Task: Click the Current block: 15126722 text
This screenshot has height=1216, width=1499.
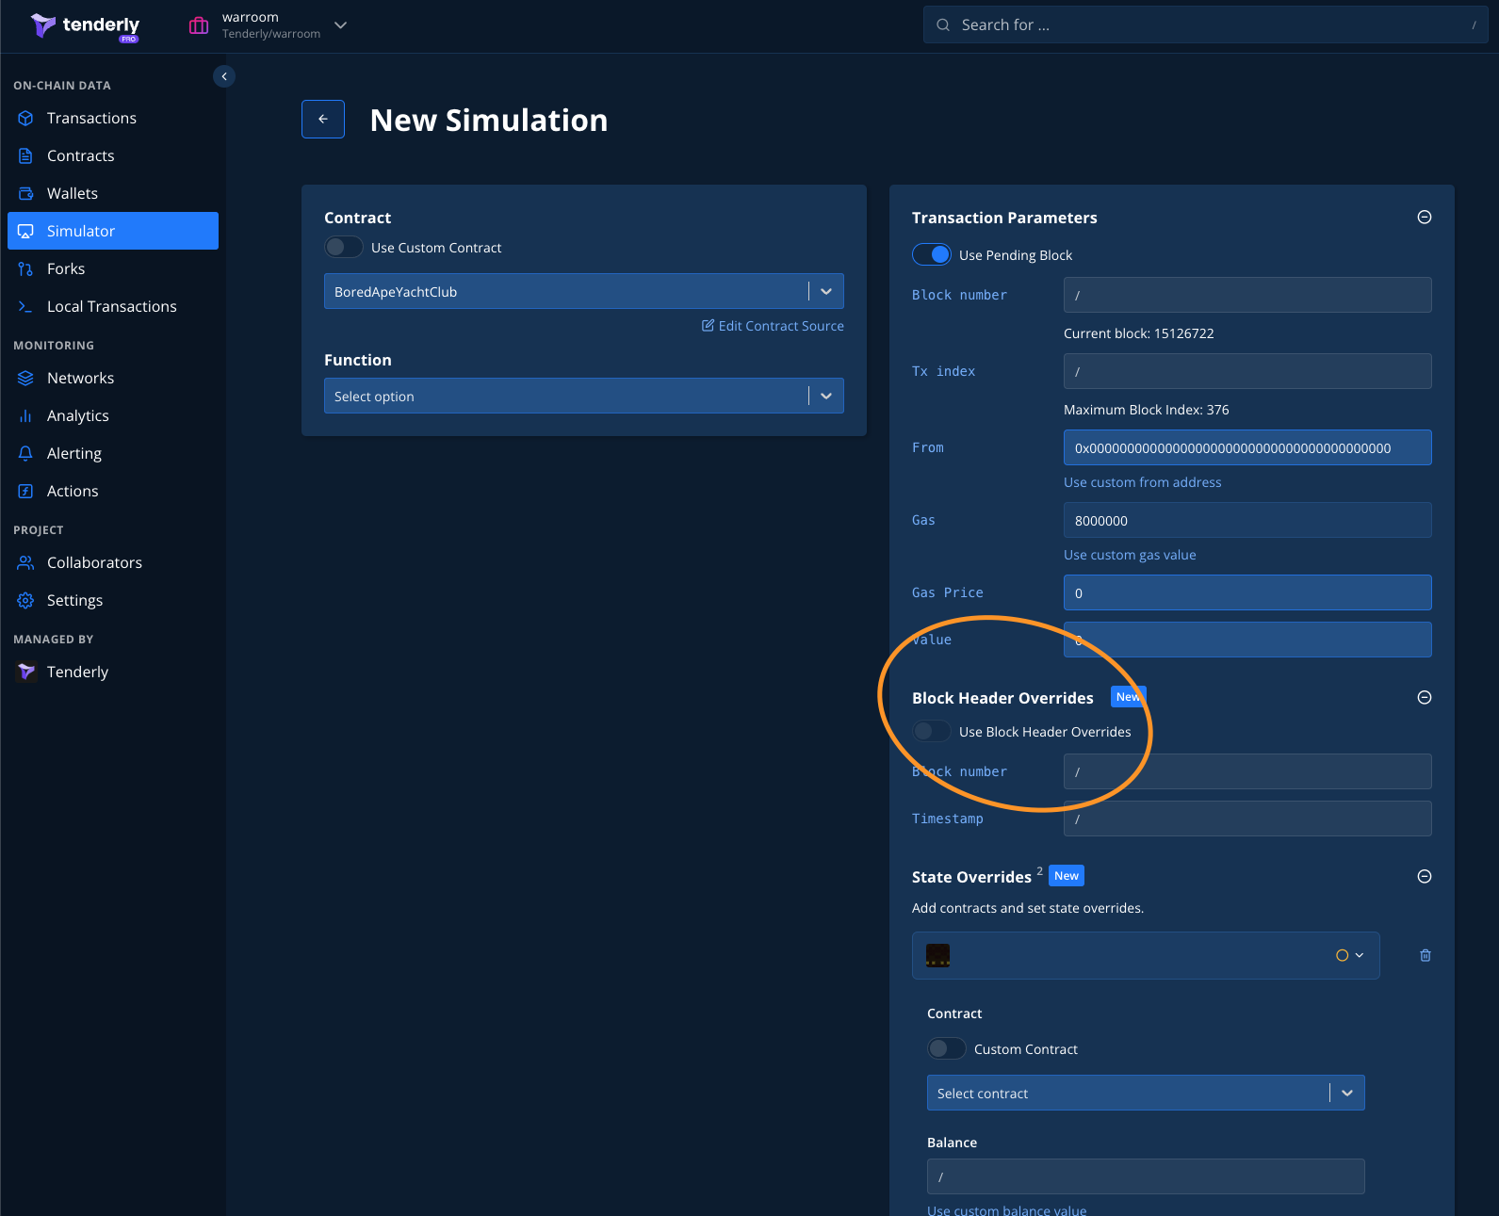Action: (x=1138, y=333)
